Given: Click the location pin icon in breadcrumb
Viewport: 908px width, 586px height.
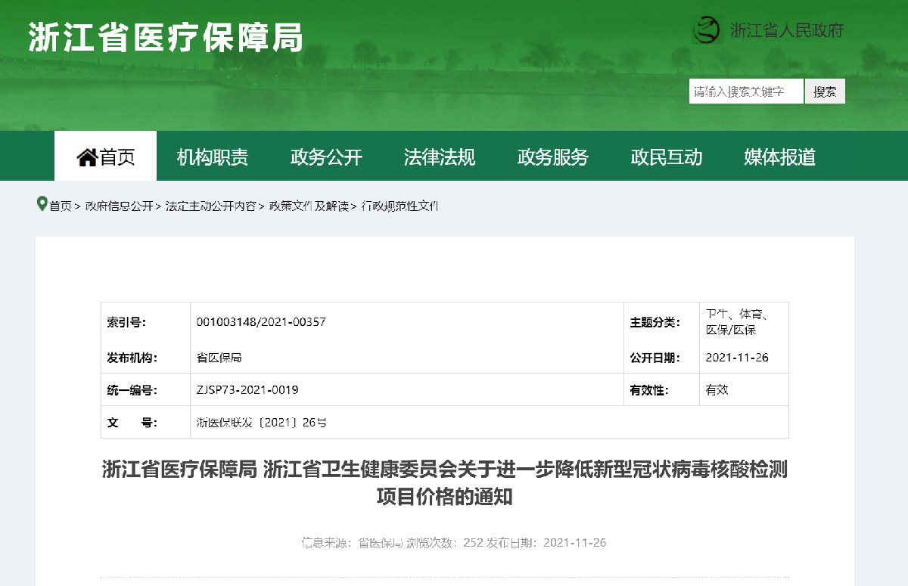Looking at the screenshot, I should [x=42, y=204].
